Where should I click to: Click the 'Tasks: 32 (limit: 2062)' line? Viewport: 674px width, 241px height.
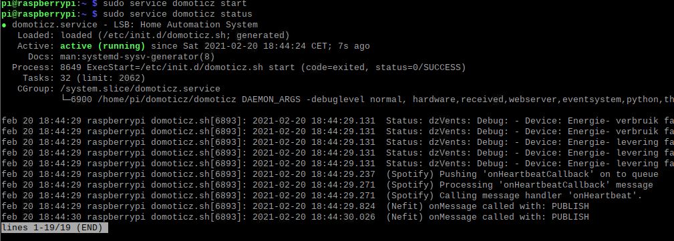pyautogui.click(x=83, y=78)
